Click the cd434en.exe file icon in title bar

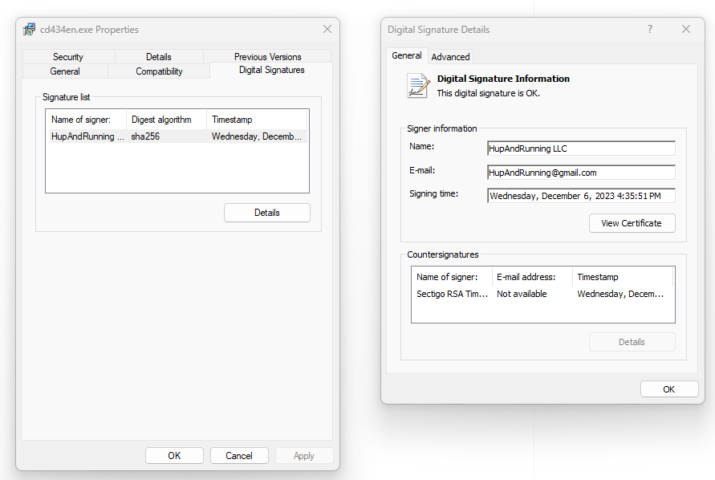pyautogui.click(x=29, y=30)
